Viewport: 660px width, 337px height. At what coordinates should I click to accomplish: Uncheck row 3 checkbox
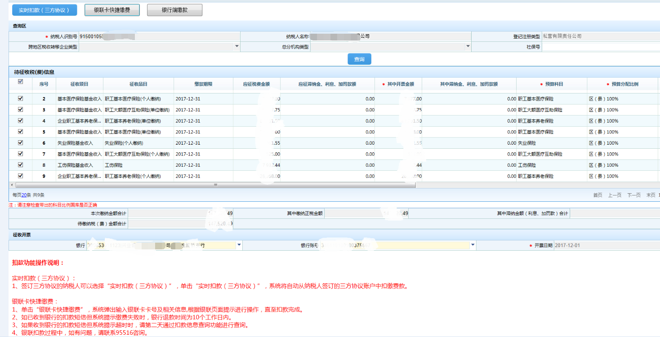pos(20,110)
